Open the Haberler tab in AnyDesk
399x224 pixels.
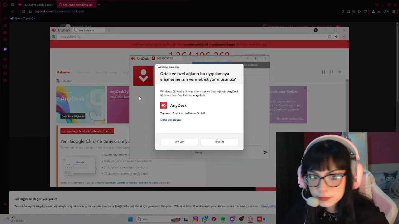[x=64, y=72]
